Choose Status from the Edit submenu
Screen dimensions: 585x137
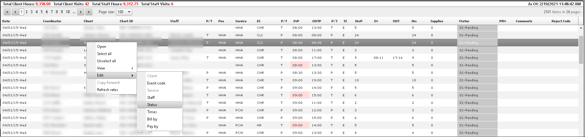(x=152, y=105)
